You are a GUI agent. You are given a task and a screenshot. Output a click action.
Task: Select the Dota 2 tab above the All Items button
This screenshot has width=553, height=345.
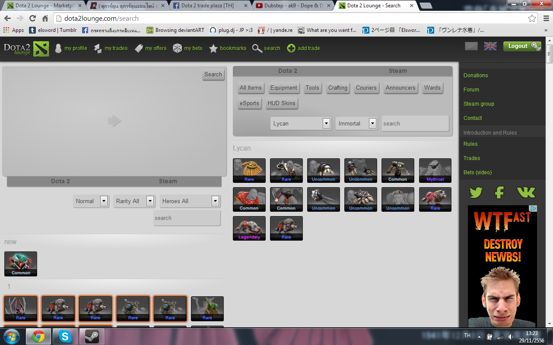click(288, 71)
